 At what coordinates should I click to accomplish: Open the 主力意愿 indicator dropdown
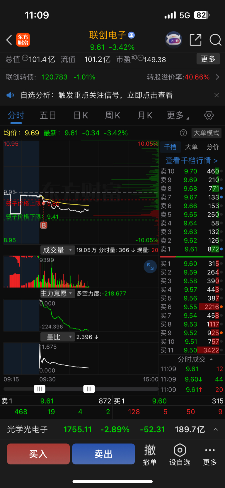click(x=57, y=293)
